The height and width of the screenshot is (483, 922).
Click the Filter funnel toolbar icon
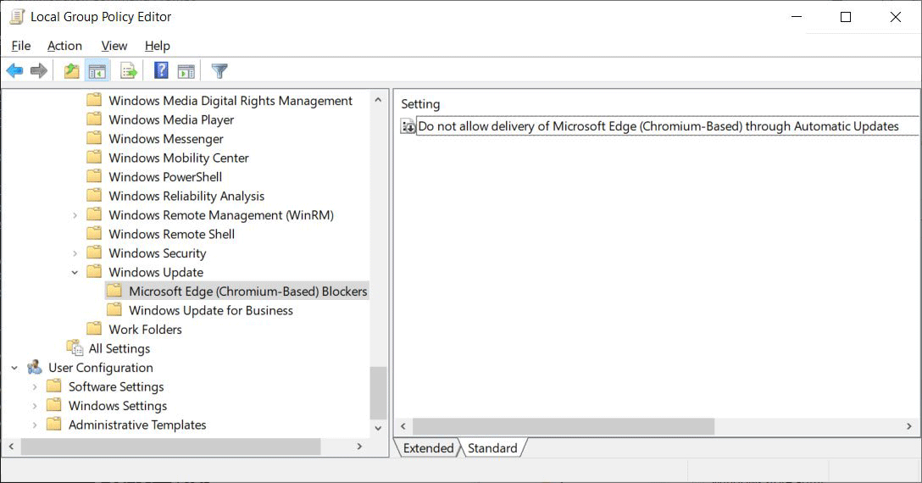click(219, 71)
